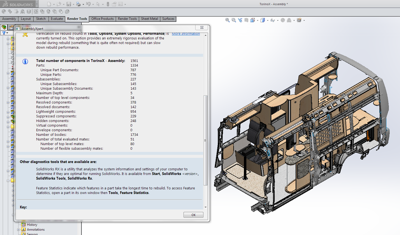Expand the Annotations tree node
This screenshot has width=400, height=235.
pyautogui.click(x=18, y=230)
